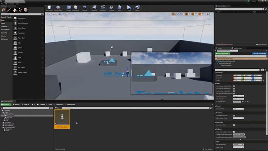This screenshot has height=151, width=268.
Task: Toggle Net Load on Client checkbox
Action: tap(234, 125)
